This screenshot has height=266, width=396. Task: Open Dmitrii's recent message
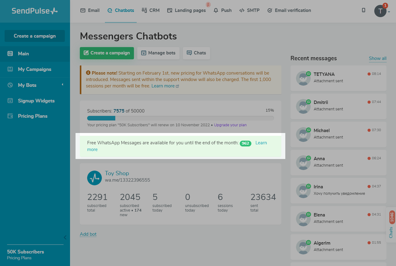point(338,106)
